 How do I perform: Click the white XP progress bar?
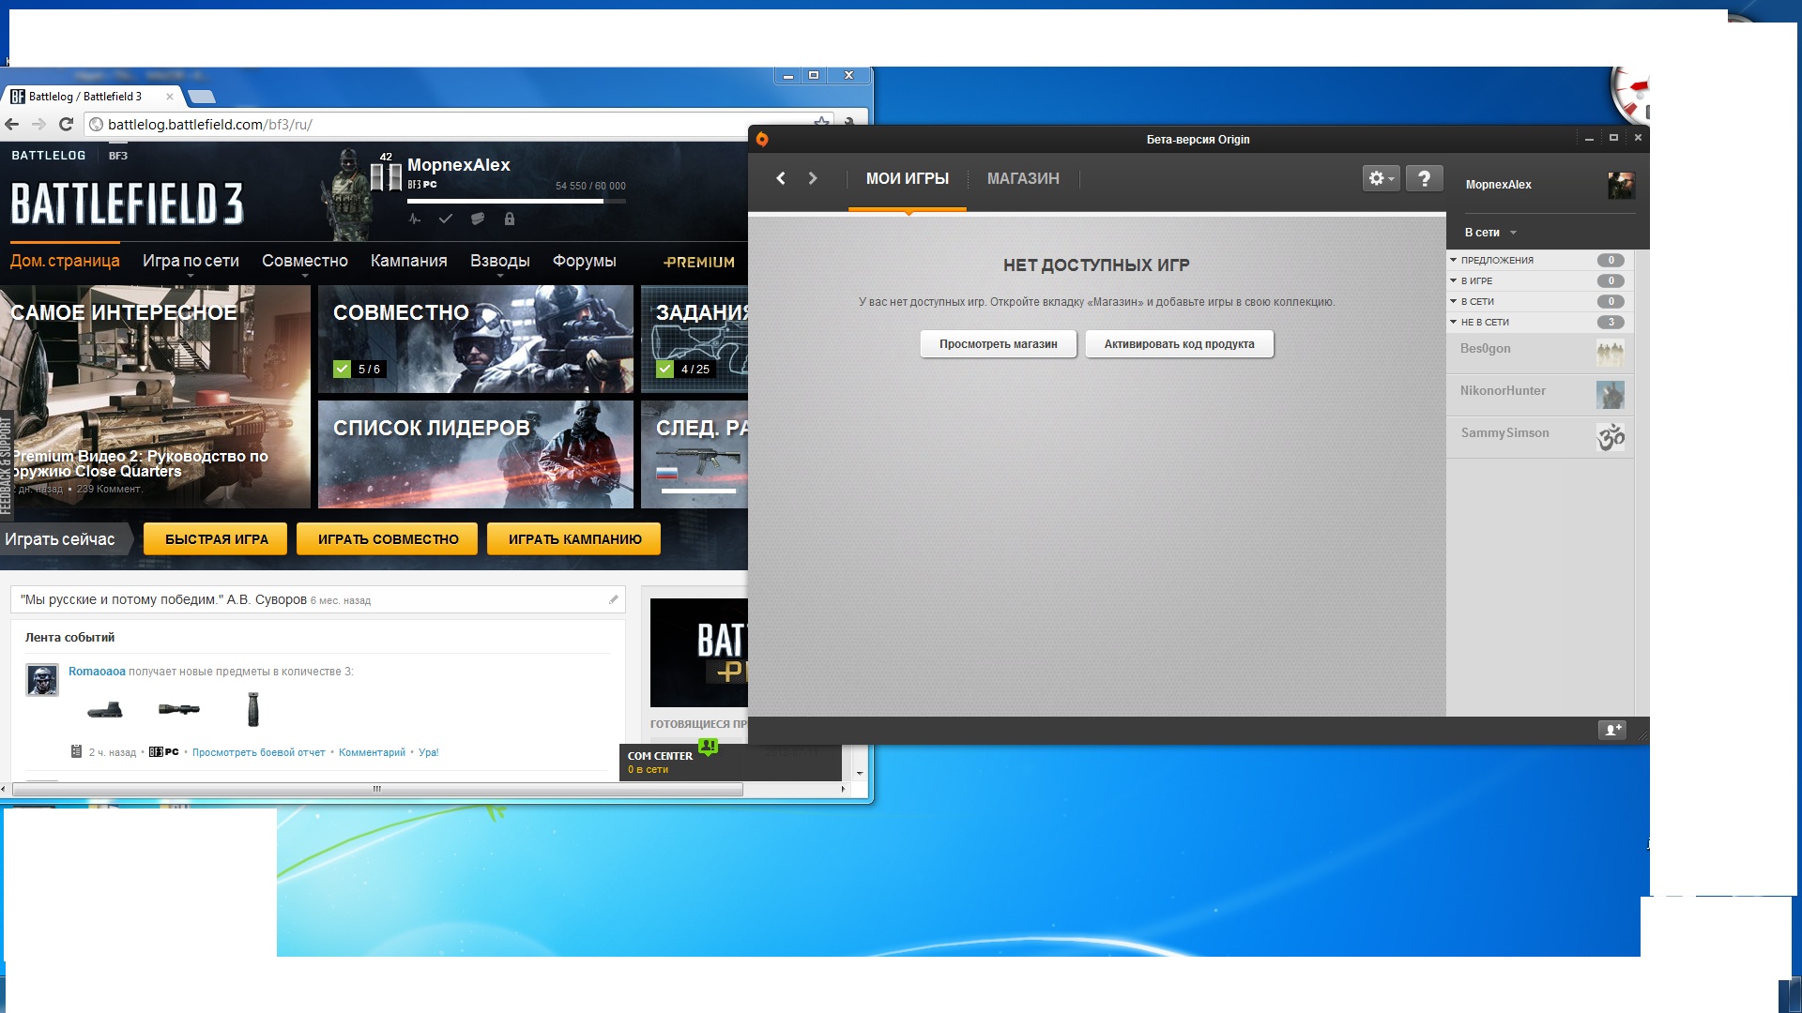tap(505, 201)
